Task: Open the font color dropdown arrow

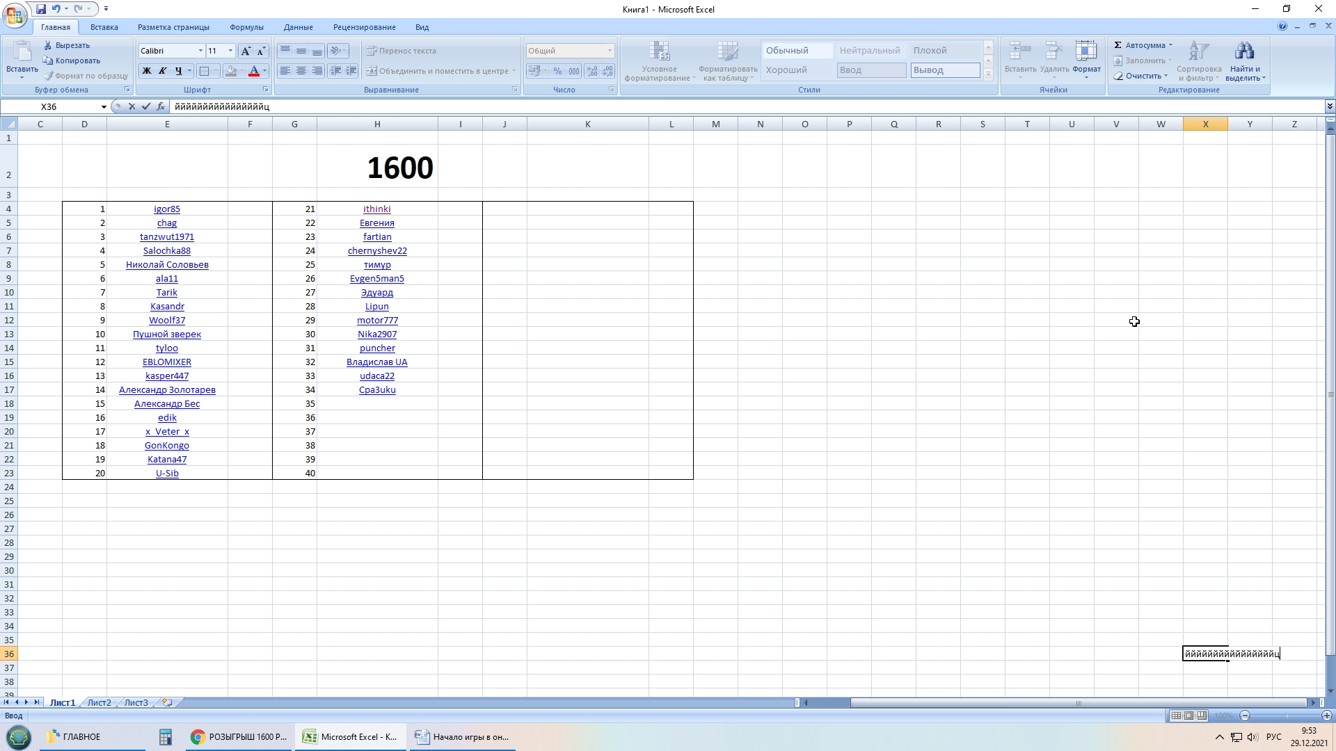Action: (264, 71)
